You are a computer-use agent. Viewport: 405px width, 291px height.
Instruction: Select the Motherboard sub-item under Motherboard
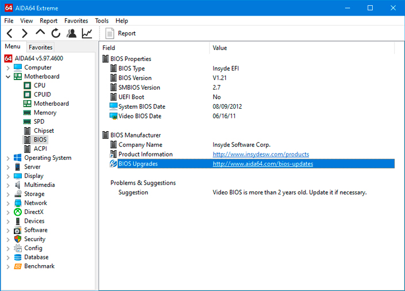pos(51,104)
